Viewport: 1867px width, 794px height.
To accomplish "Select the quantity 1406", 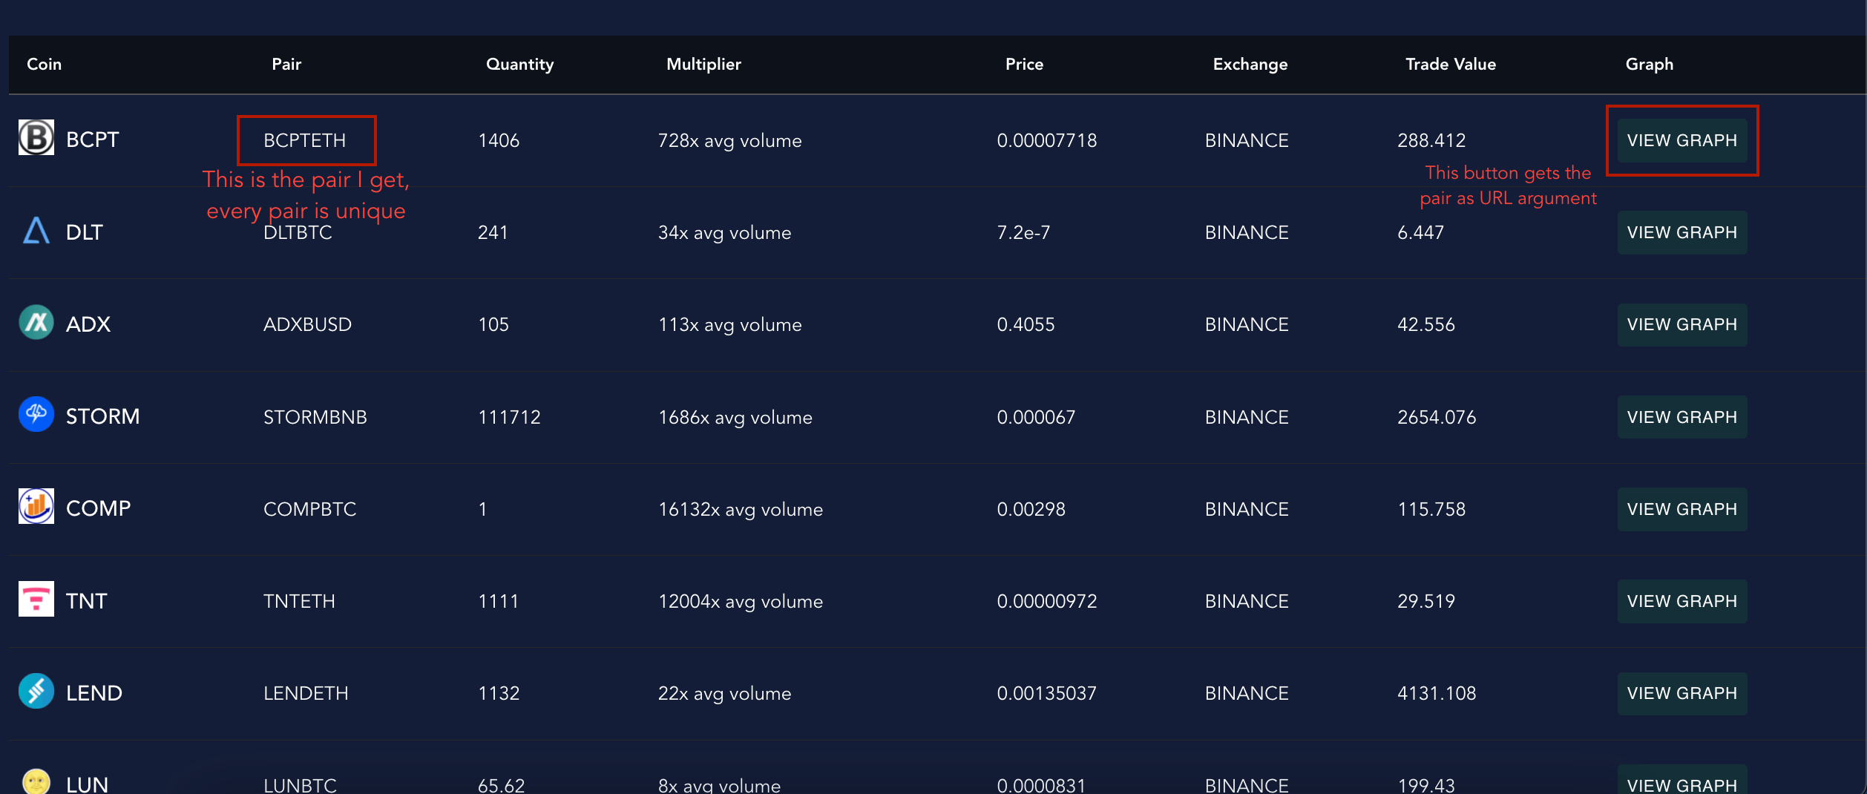I will (499, 140).
